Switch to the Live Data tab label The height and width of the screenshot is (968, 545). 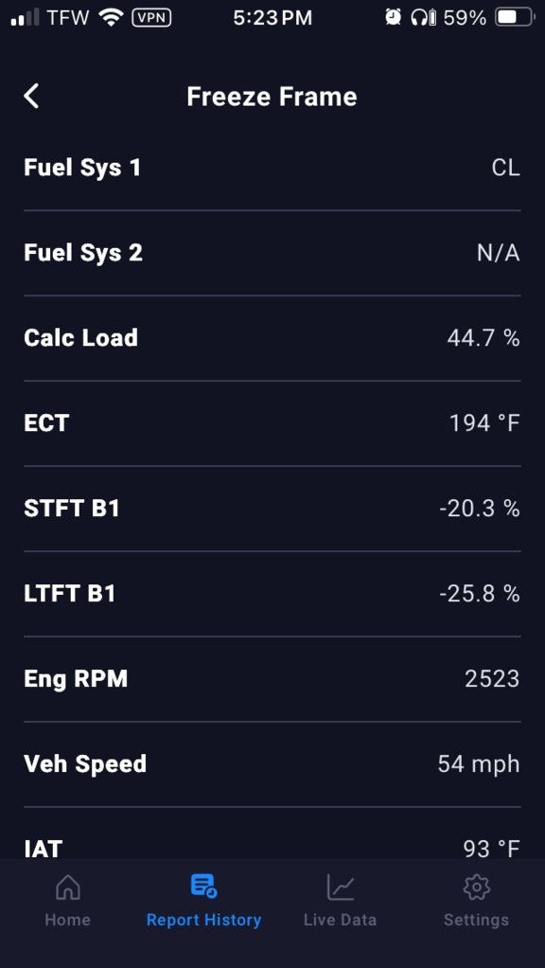tap(341, 920)
